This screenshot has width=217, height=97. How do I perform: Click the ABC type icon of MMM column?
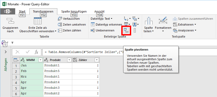(23, 60)
